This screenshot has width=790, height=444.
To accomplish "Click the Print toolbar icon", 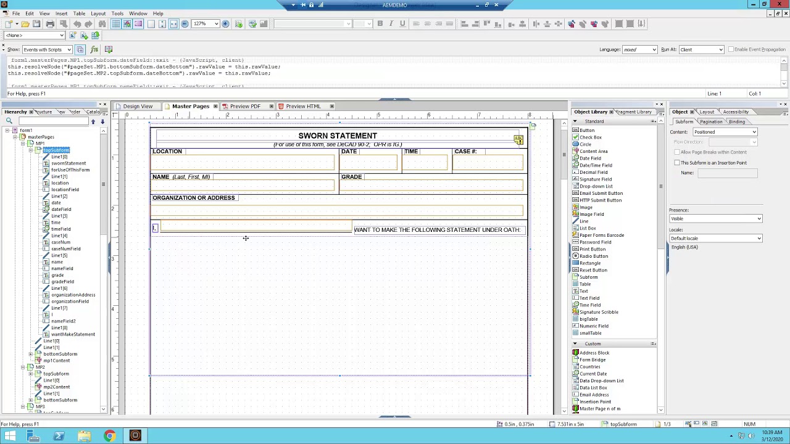I will pyautogui.click(x=50, y=24).
